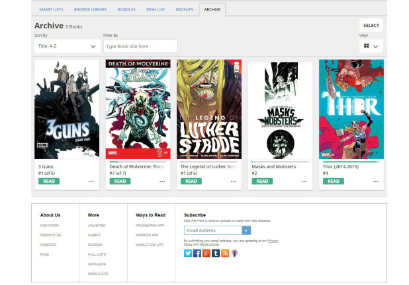Viewport: 409px width, 285px height.
Task: Open the grid View dropdown
Action: (371, 46)
